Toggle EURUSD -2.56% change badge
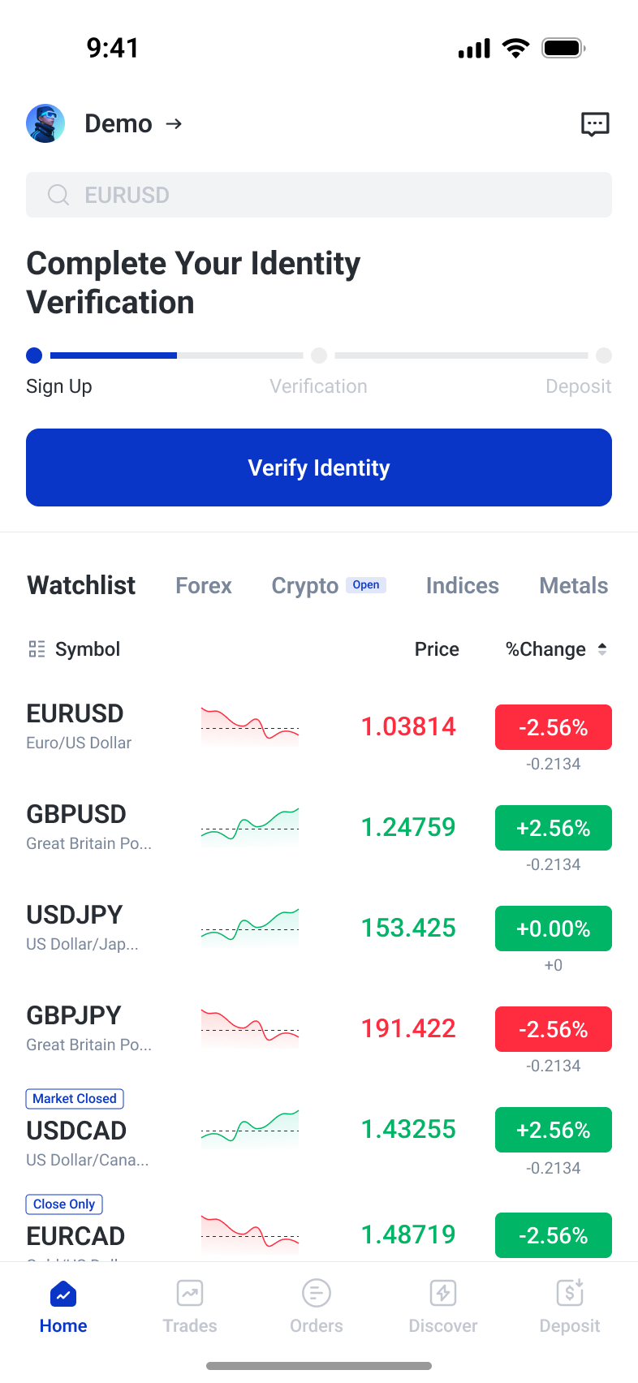 [554, 727]
